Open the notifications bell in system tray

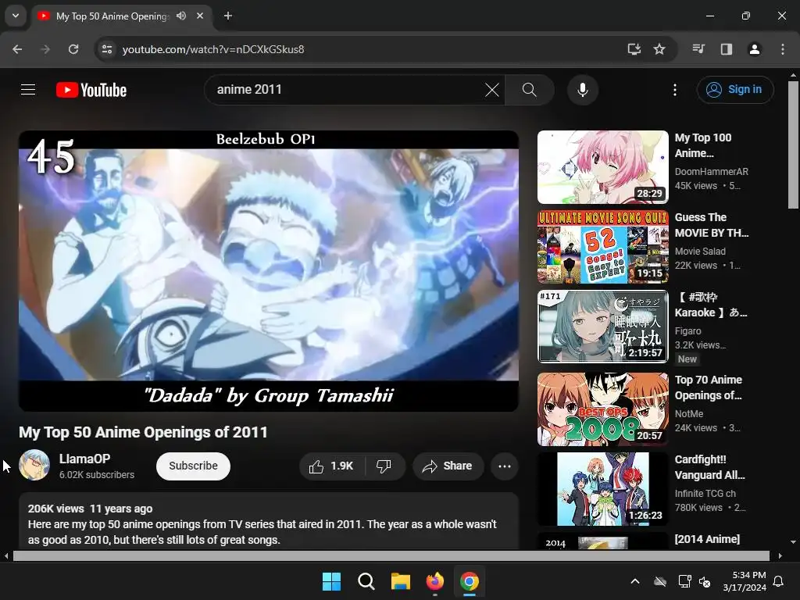779,581
